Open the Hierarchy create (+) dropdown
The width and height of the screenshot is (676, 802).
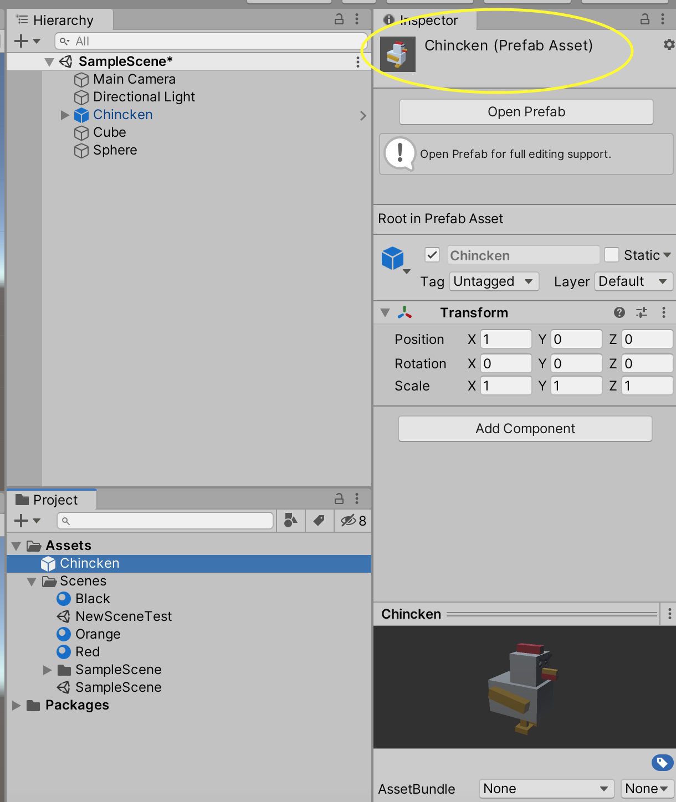pyautogui.click(x=27, y=41)
